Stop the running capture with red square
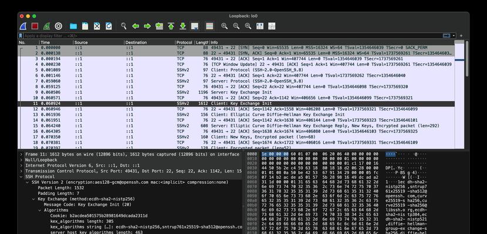 35,26
